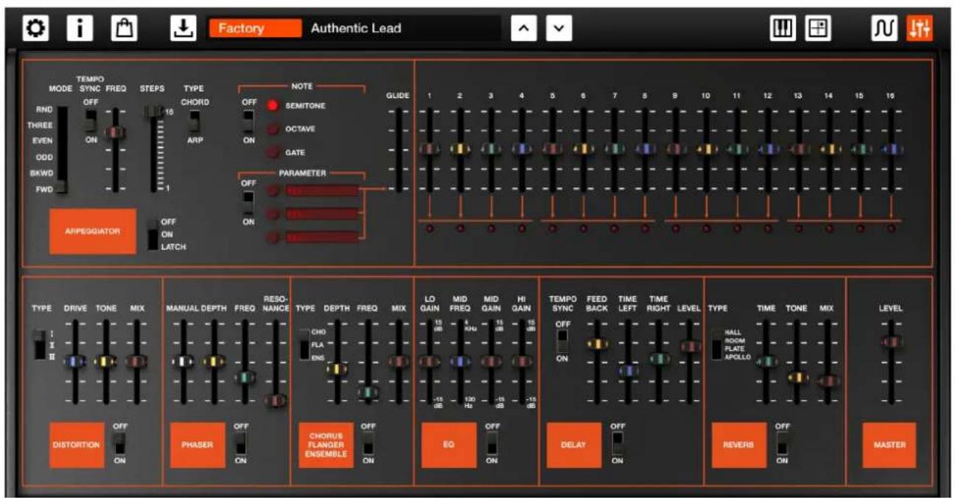955x498 pixels.
Task: Click the GLIDE slider
Action: click(x=399, y=150)
